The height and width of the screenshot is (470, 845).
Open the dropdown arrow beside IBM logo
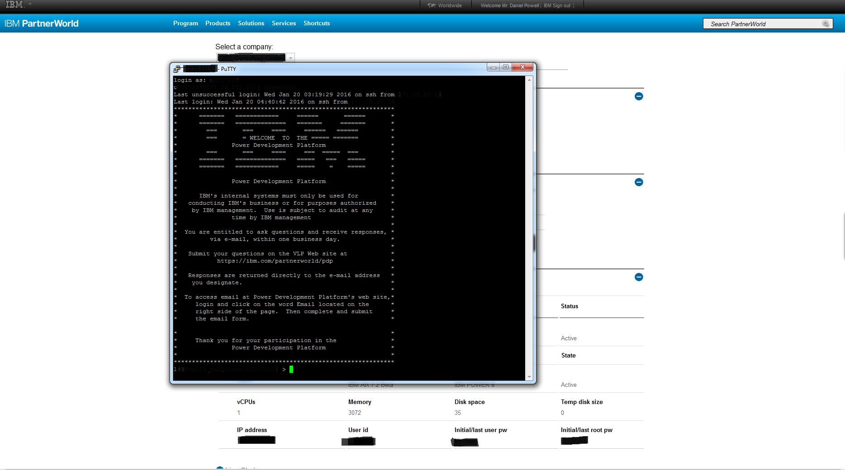[x=30, y=4]
